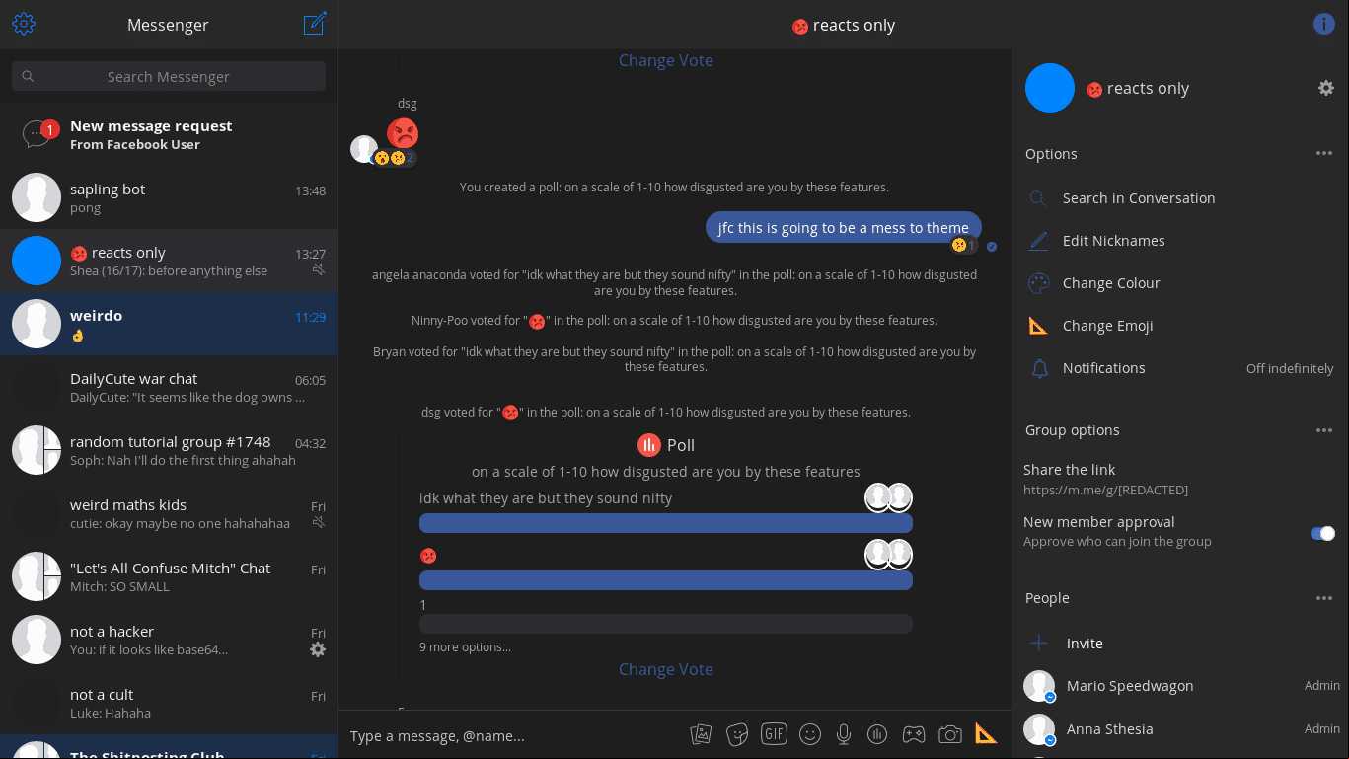Send the set-square chat emoji in composer
This screenshot has width=1349, height=759.
tap(986, 733)
